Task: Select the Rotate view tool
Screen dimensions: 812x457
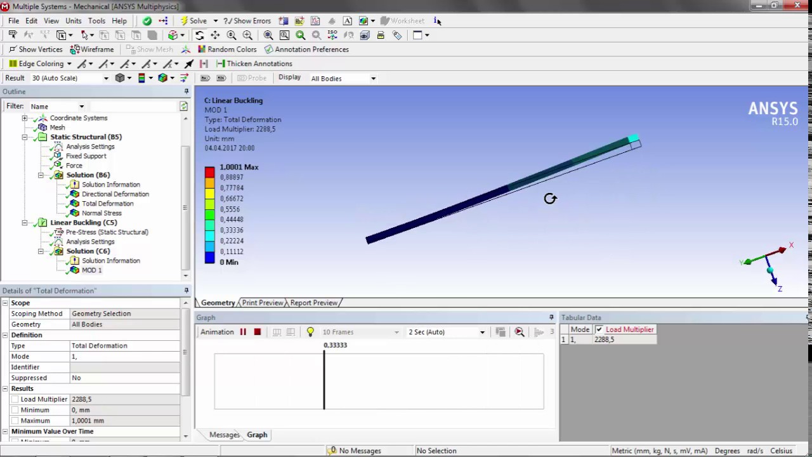Action: click(199, 36)
